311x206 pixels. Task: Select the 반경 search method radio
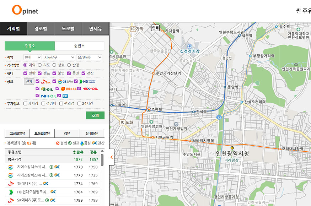point(69,65)
